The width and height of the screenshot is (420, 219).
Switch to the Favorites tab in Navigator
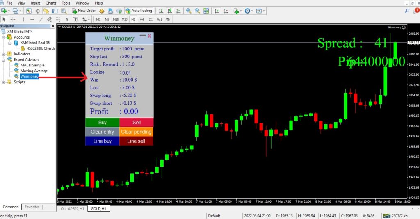[x=32, y=207]
